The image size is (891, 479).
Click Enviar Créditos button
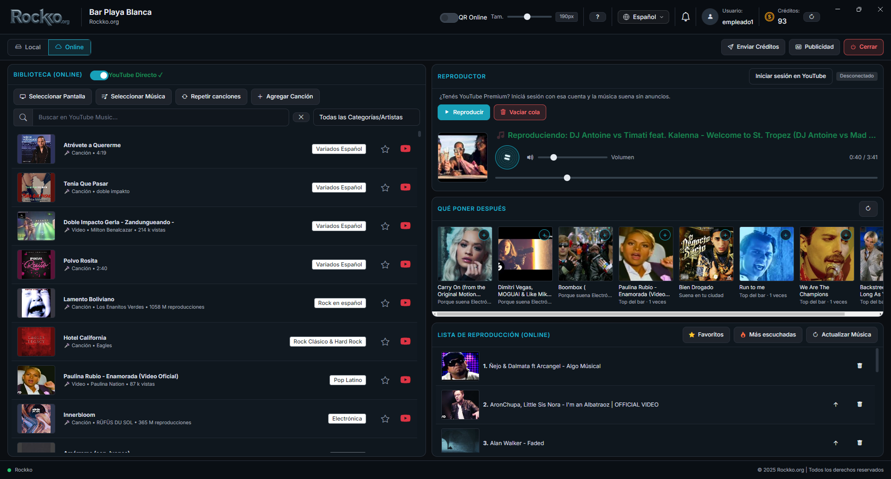click(x=753, y=47)
